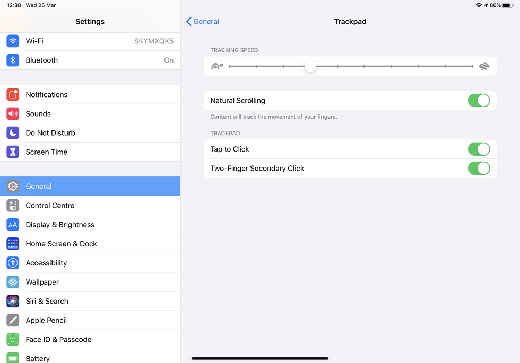Click the Do Not Disturb moon icon

click(13, 132)
